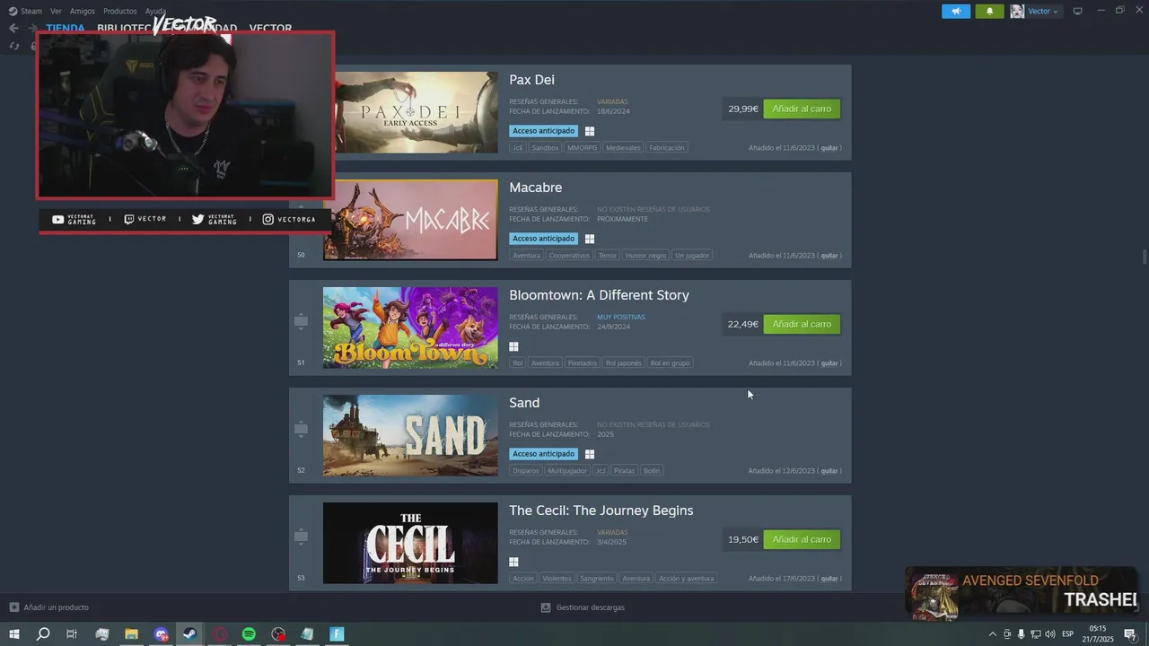Click Windows platform icon in Sand row
The image size is (1149, 646).
590,454
